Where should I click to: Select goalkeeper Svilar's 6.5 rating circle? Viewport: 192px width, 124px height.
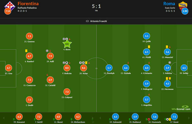click(184, 68)
